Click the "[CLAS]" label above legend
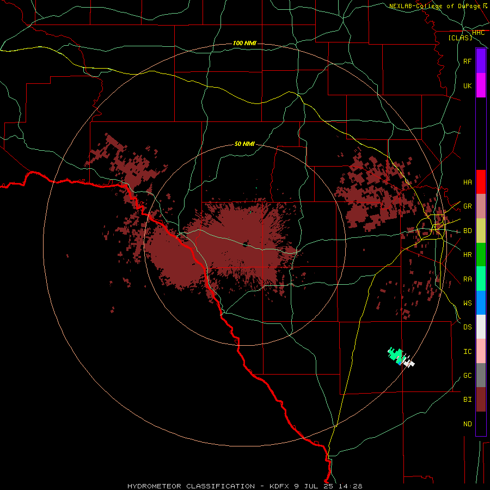490x490 pixels. pos(460,38)
